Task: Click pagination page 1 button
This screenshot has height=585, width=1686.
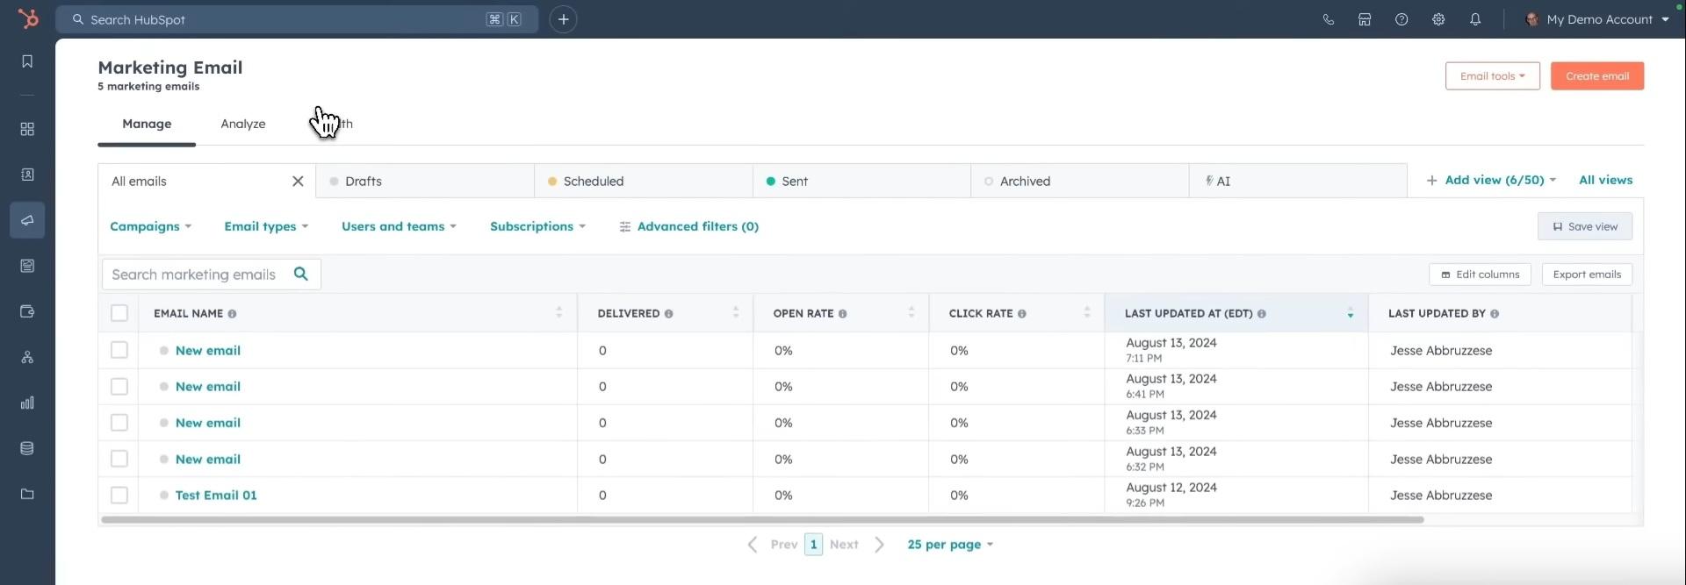Action: (813, 545)
